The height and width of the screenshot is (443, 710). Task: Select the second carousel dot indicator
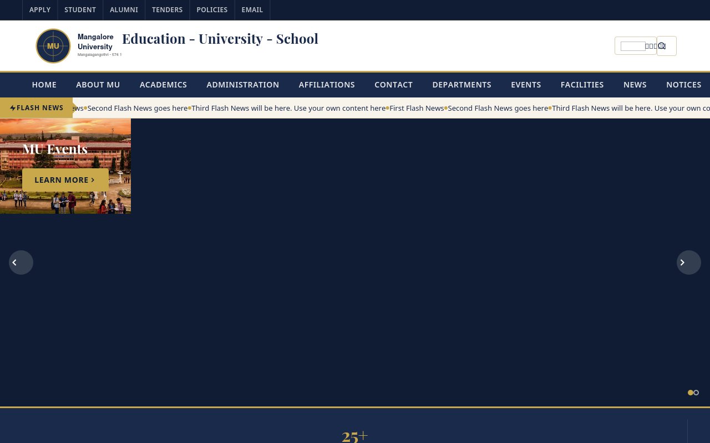click(x=696, y=393)
